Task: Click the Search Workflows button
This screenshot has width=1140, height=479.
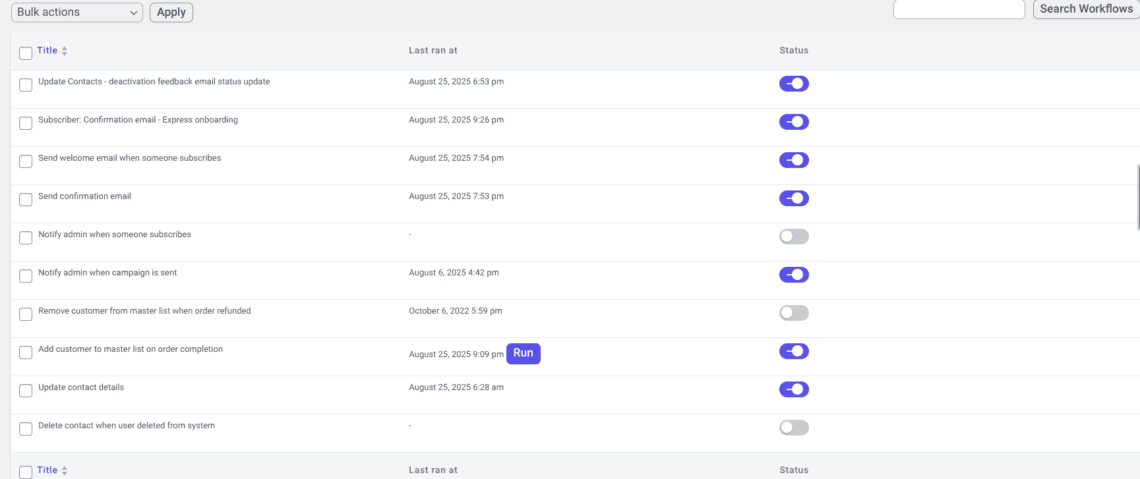Action: (x=1086, y=9)
